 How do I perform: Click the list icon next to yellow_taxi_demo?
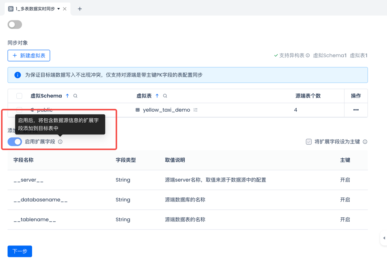pyautogui.click(x=195, y=110)
